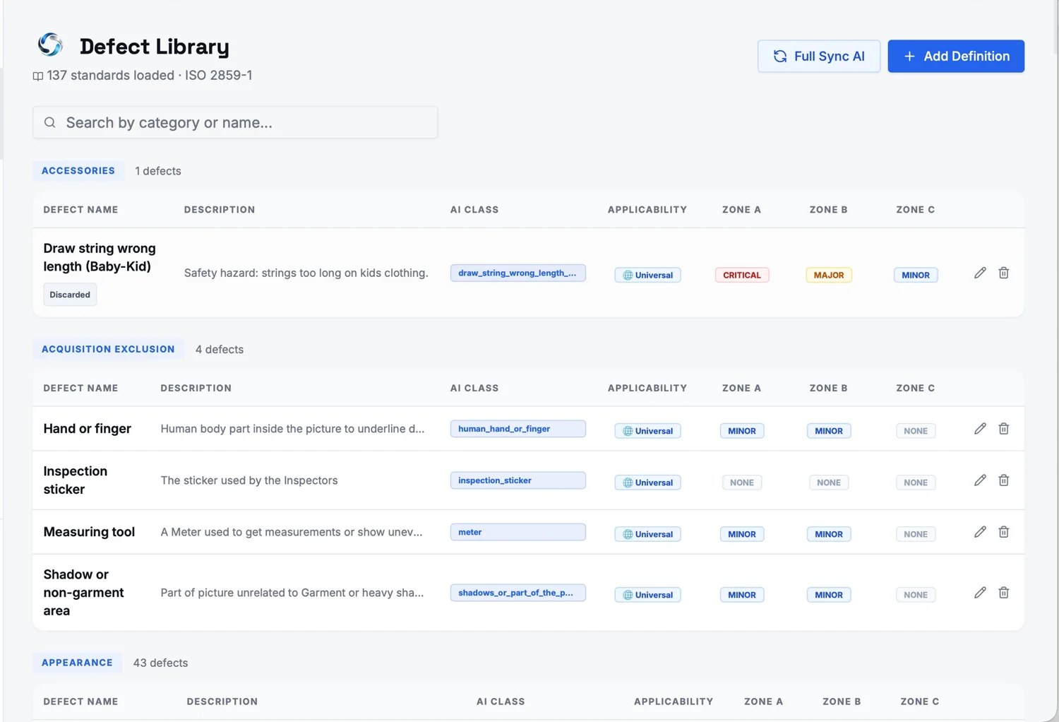Click the Universal badge in Draw string row
The height and width of the screenshot is (722, 1059).
(647, 275)
